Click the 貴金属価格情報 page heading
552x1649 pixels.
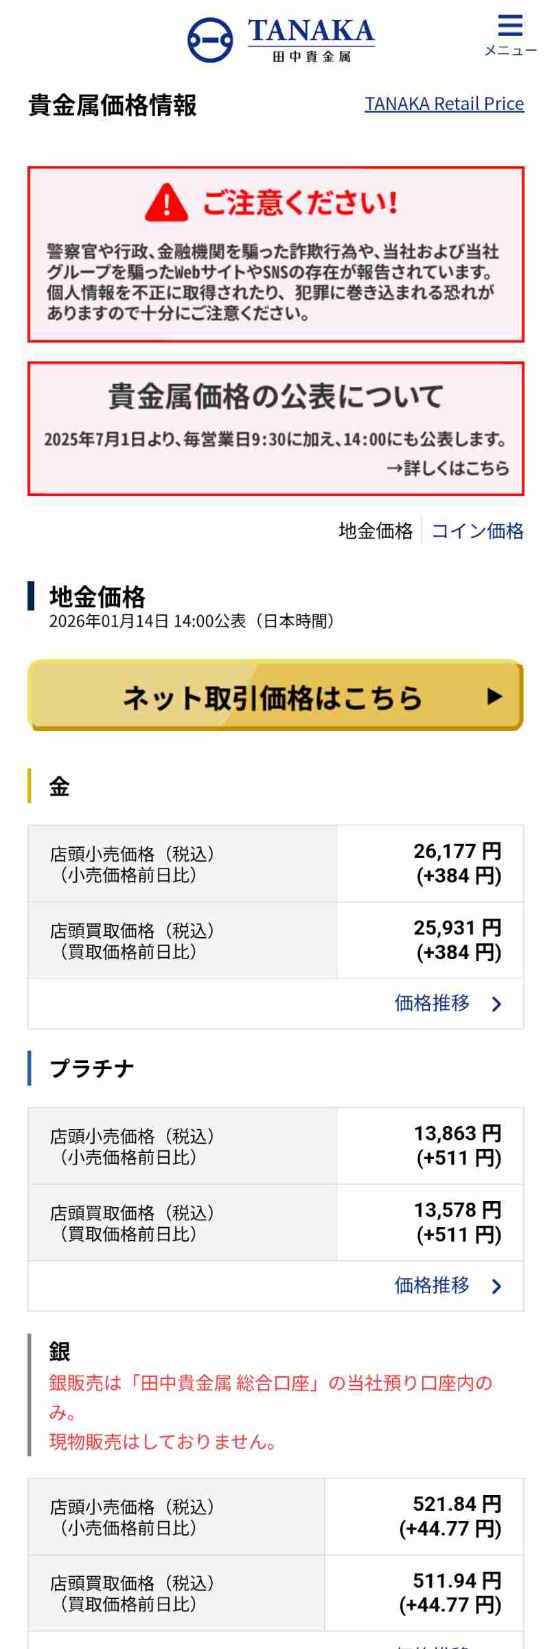[x=113, y=106]
